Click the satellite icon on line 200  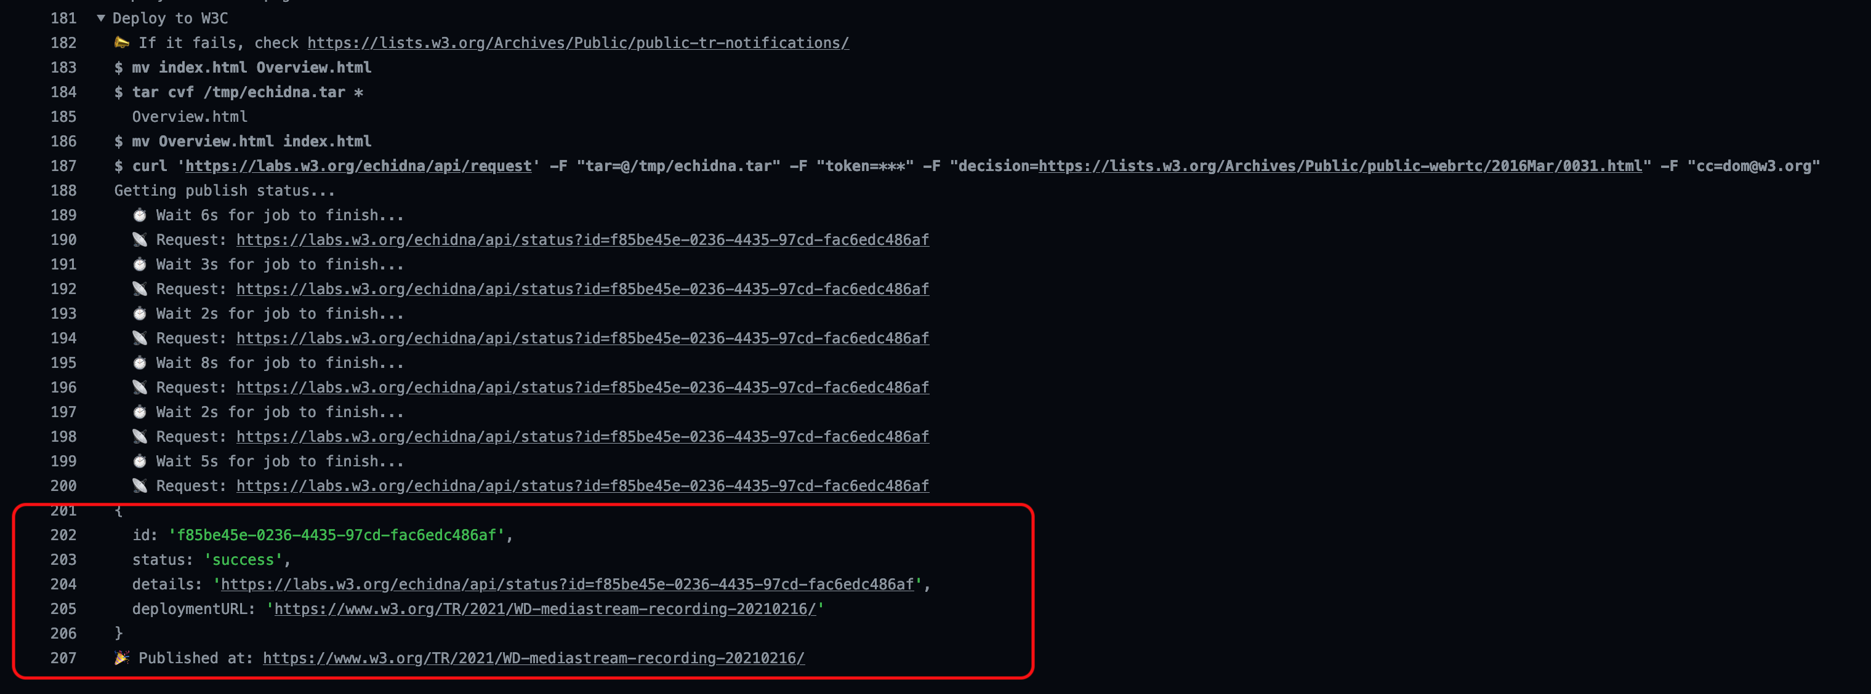[140, 485]
